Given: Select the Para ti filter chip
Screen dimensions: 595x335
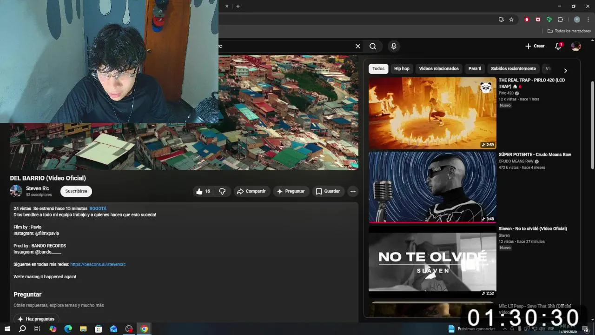Looking at the screenshot, I should pos(475,68).
